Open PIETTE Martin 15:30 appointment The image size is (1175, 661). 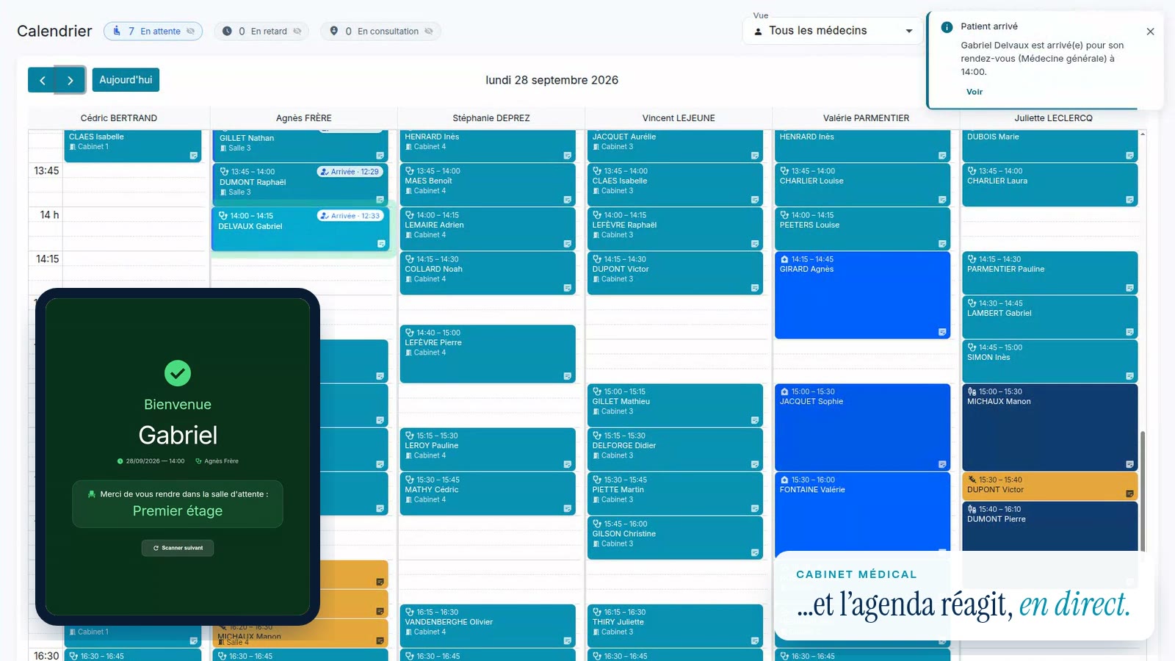[x=675, y=494]
